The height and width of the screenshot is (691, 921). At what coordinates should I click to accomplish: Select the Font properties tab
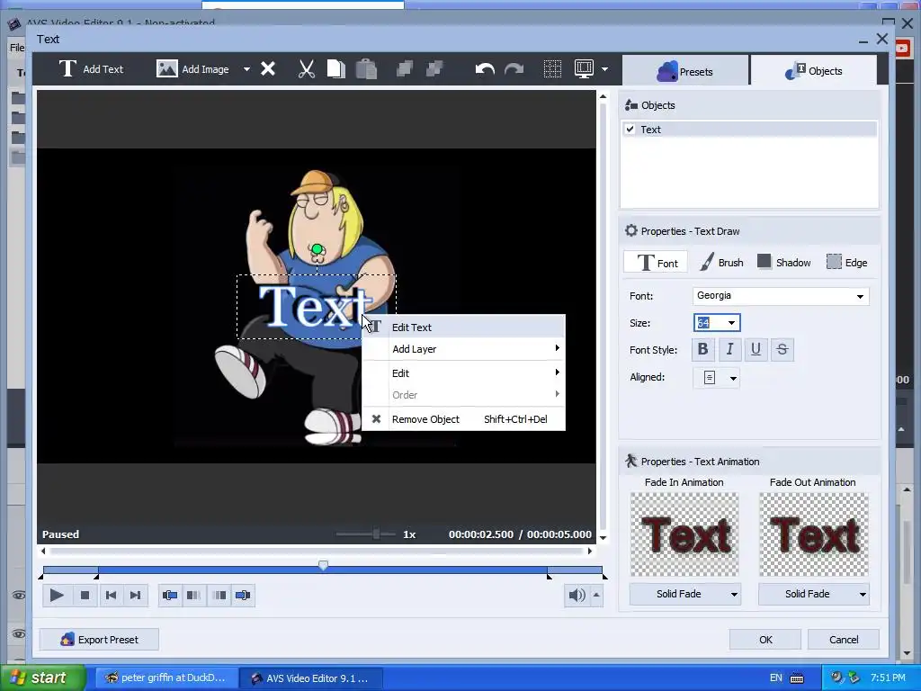[657, 262]
